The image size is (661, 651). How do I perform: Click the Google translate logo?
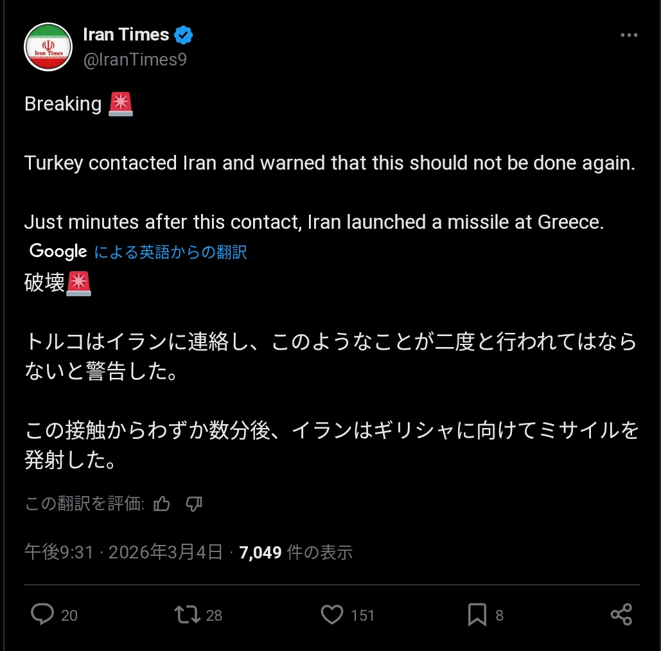pyautogui.click(x=58, y=251)
